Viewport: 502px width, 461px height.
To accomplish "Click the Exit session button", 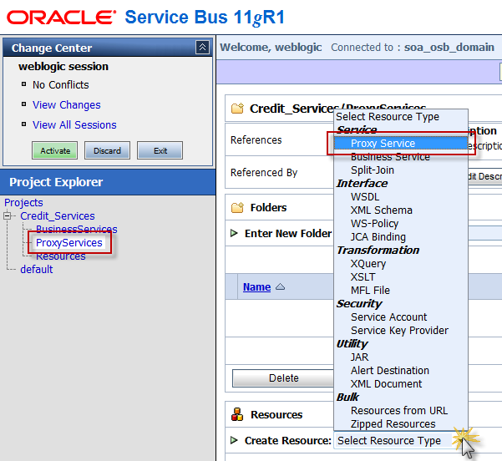I will (x=160, y=150).
